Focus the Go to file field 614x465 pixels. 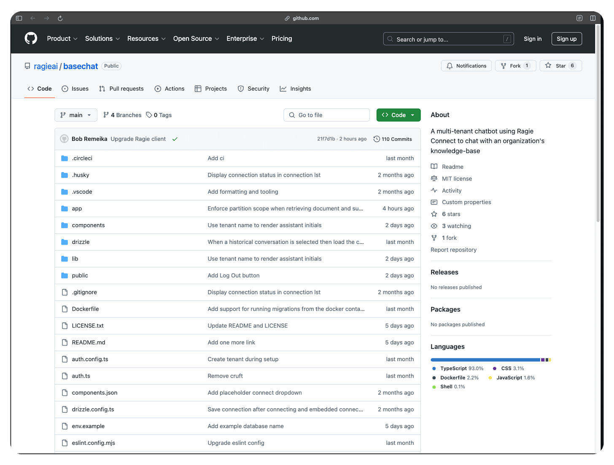(326, 115)
